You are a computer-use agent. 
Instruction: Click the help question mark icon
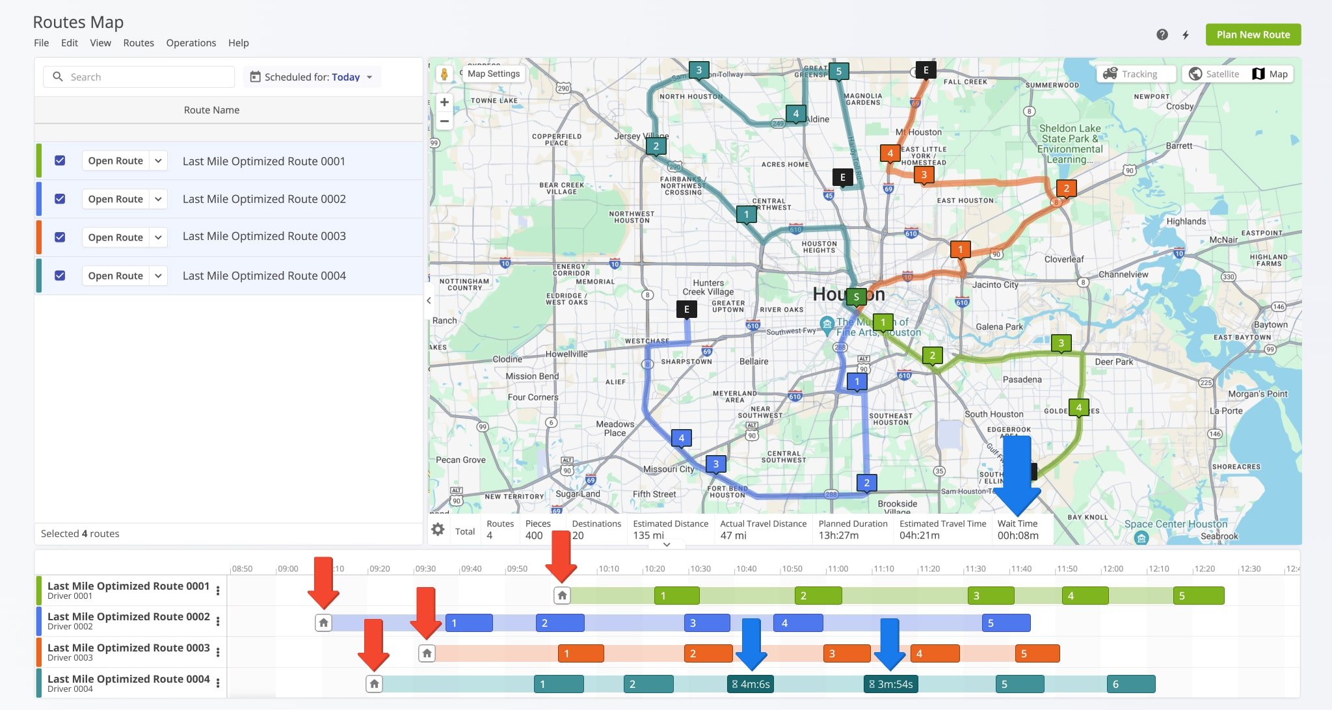(x=1161, y=34)
